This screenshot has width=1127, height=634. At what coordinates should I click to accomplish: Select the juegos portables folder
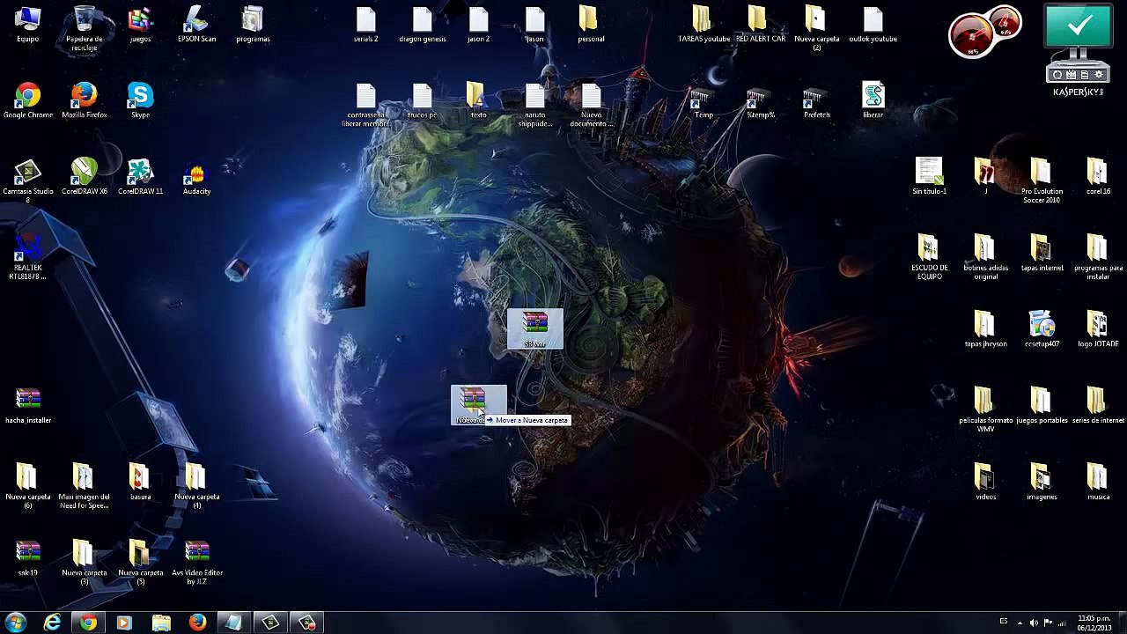(1042, 406)
